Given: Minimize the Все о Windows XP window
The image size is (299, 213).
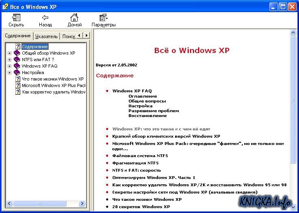Looking at the screenshot, I should [273, 7].
